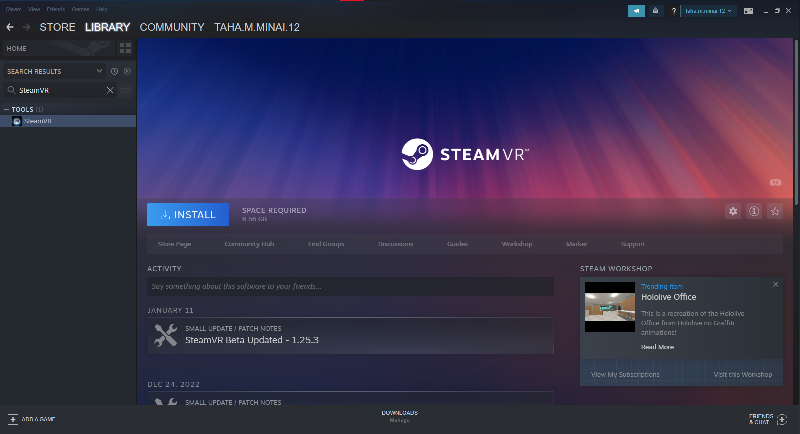Click the announcements megaphone icon
Screen dimensions: 800x434
(x=636, y=11)
